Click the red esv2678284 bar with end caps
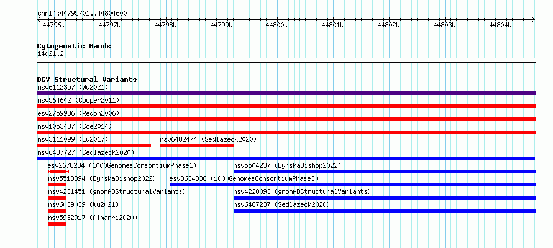Image resolution: width=553 pixels, height=248 pixels. pyautogui.click(x=58, y=172)
